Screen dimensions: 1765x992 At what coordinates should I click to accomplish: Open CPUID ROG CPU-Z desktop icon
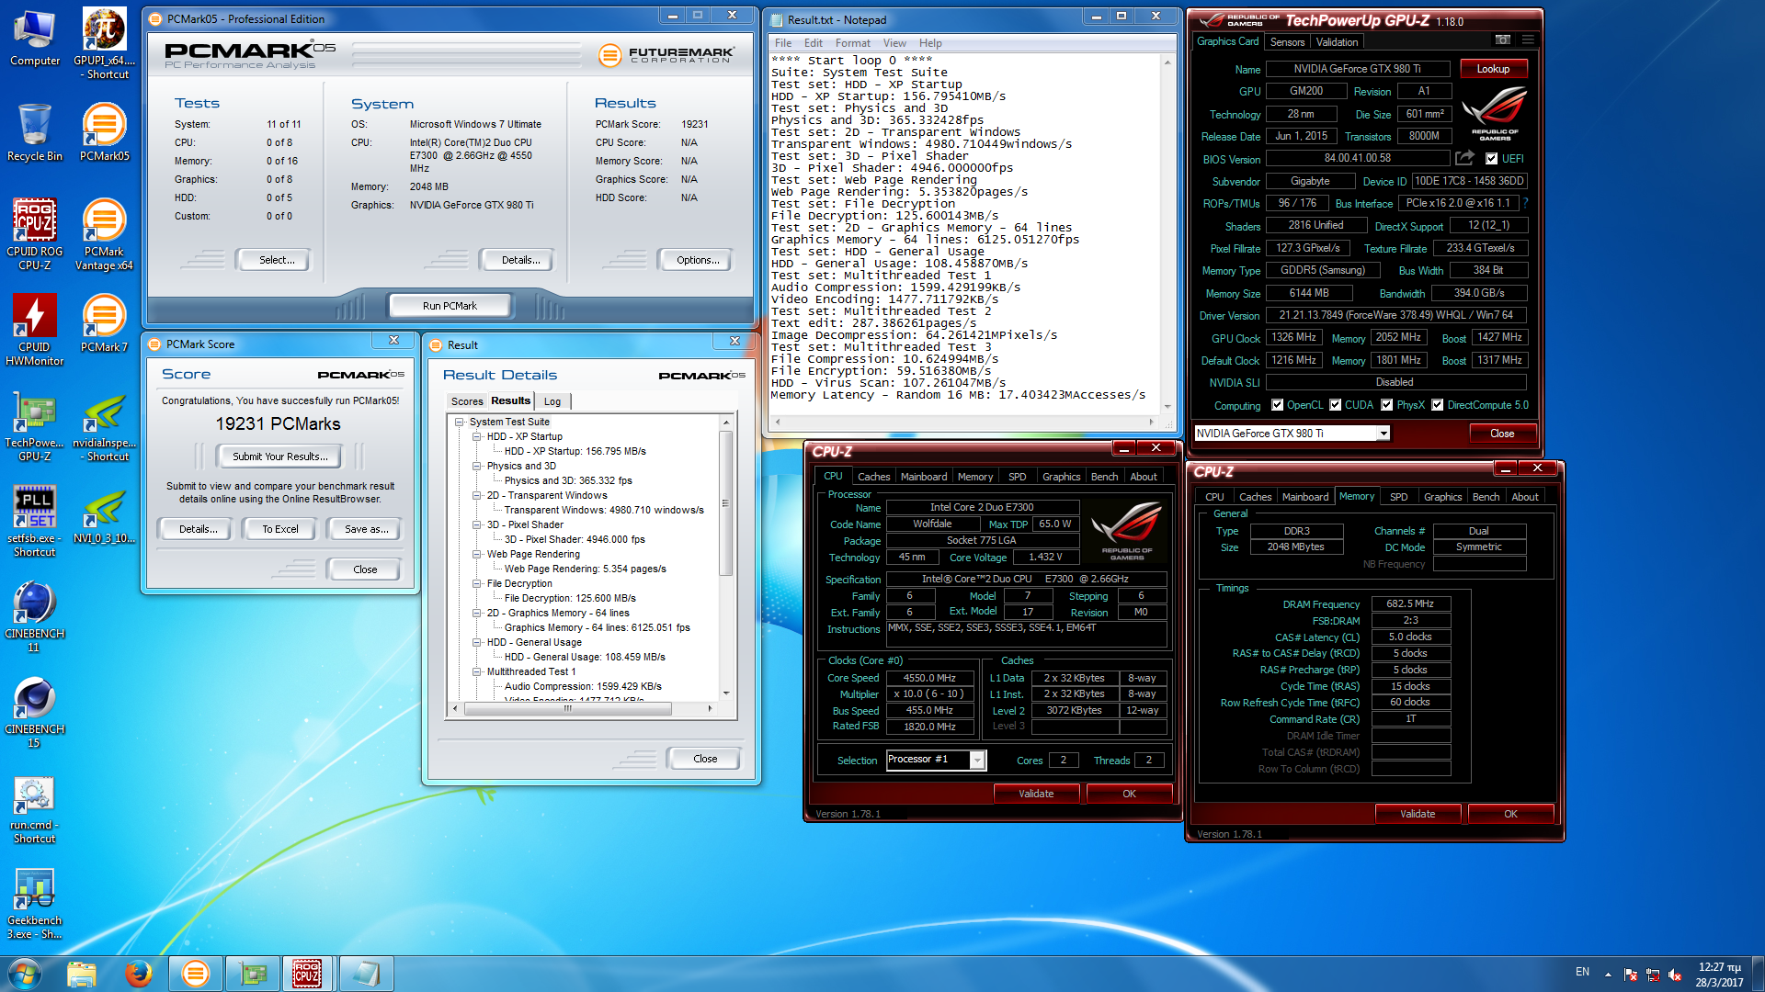[x=35, y=234]
